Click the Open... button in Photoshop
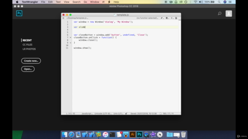This screenshot has width=248, height=139. 28,69
